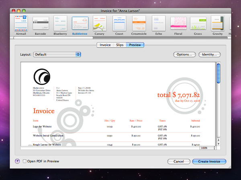Click the window resize grip corner
241x180 pixels.
229,167
